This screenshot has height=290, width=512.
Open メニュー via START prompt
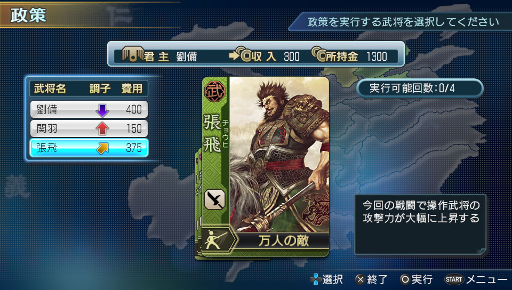pyautogui.click(x=476, y=279)
